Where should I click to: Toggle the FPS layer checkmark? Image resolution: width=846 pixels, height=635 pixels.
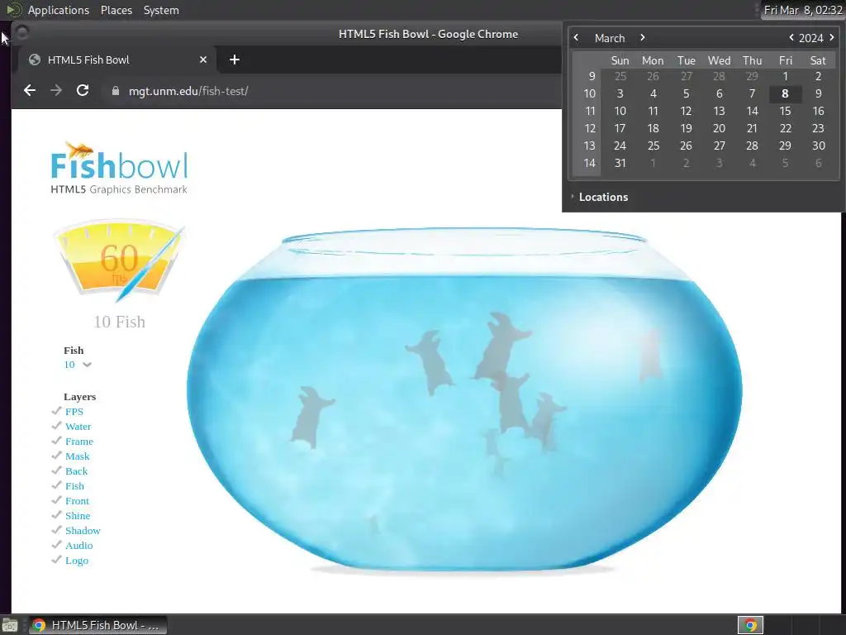click(57, 411)
